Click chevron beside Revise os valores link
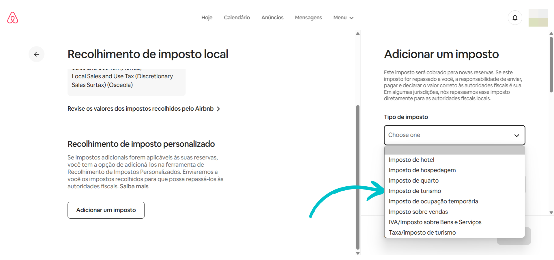Screen dimensions: 554x260 point(218,109)
